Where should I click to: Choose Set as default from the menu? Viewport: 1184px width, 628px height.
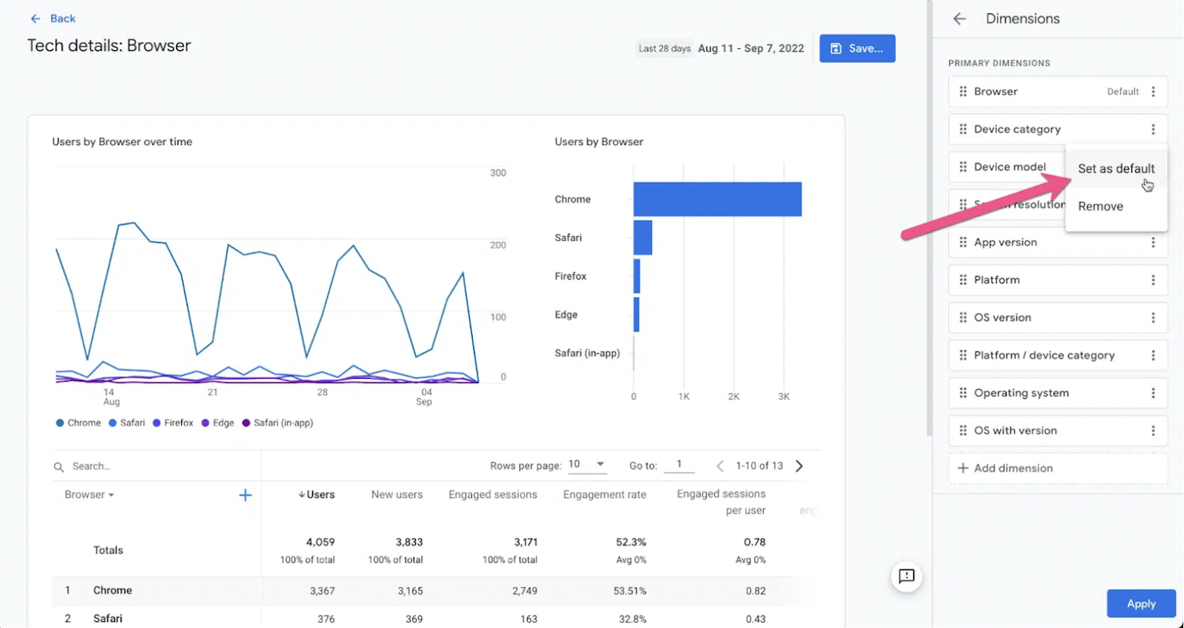(1116, 169)
